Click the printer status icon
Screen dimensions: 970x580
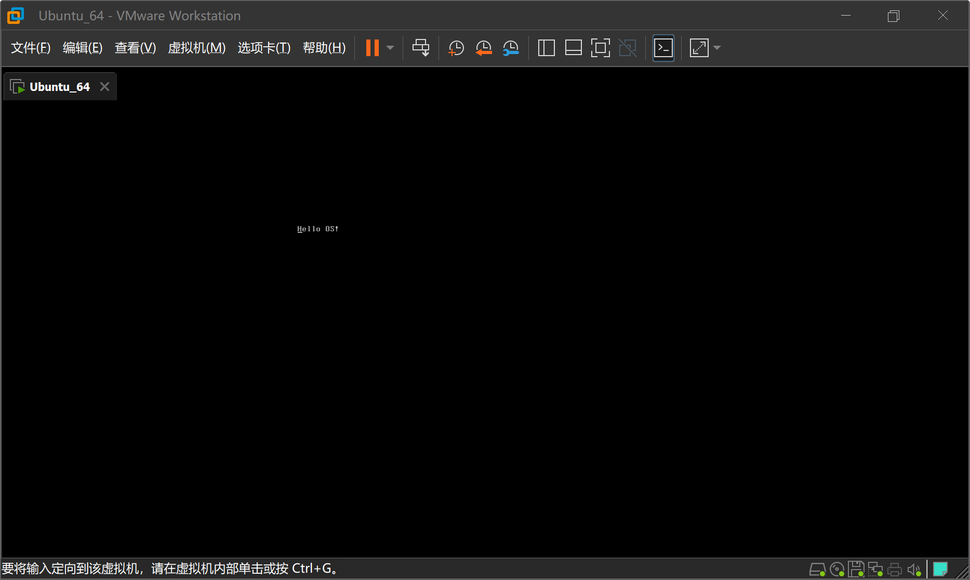[x=895, y=569]
